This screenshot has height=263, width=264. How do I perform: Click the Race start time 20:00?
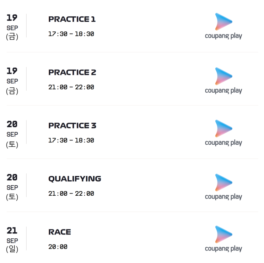point(58,247)
